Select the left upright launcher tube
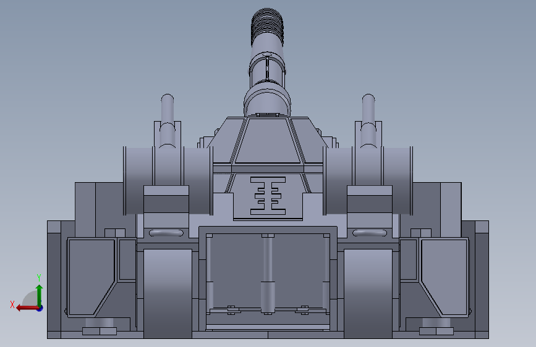The width and height of the screenshot is (536, 347). [168, 120]
